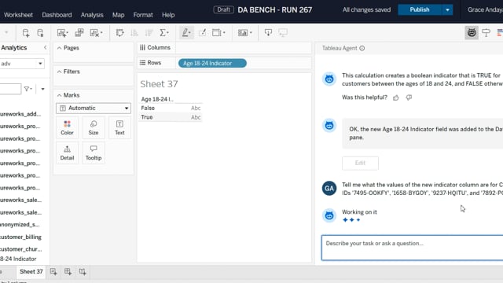Screen dimensions: 503x283
Task: Open the Help menu
Action: (x=168, y=15)
